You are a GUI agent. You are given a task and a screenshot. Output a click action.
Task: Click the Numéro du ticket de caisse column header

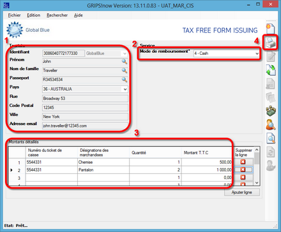pyautogui.click(x=51, y=152)
